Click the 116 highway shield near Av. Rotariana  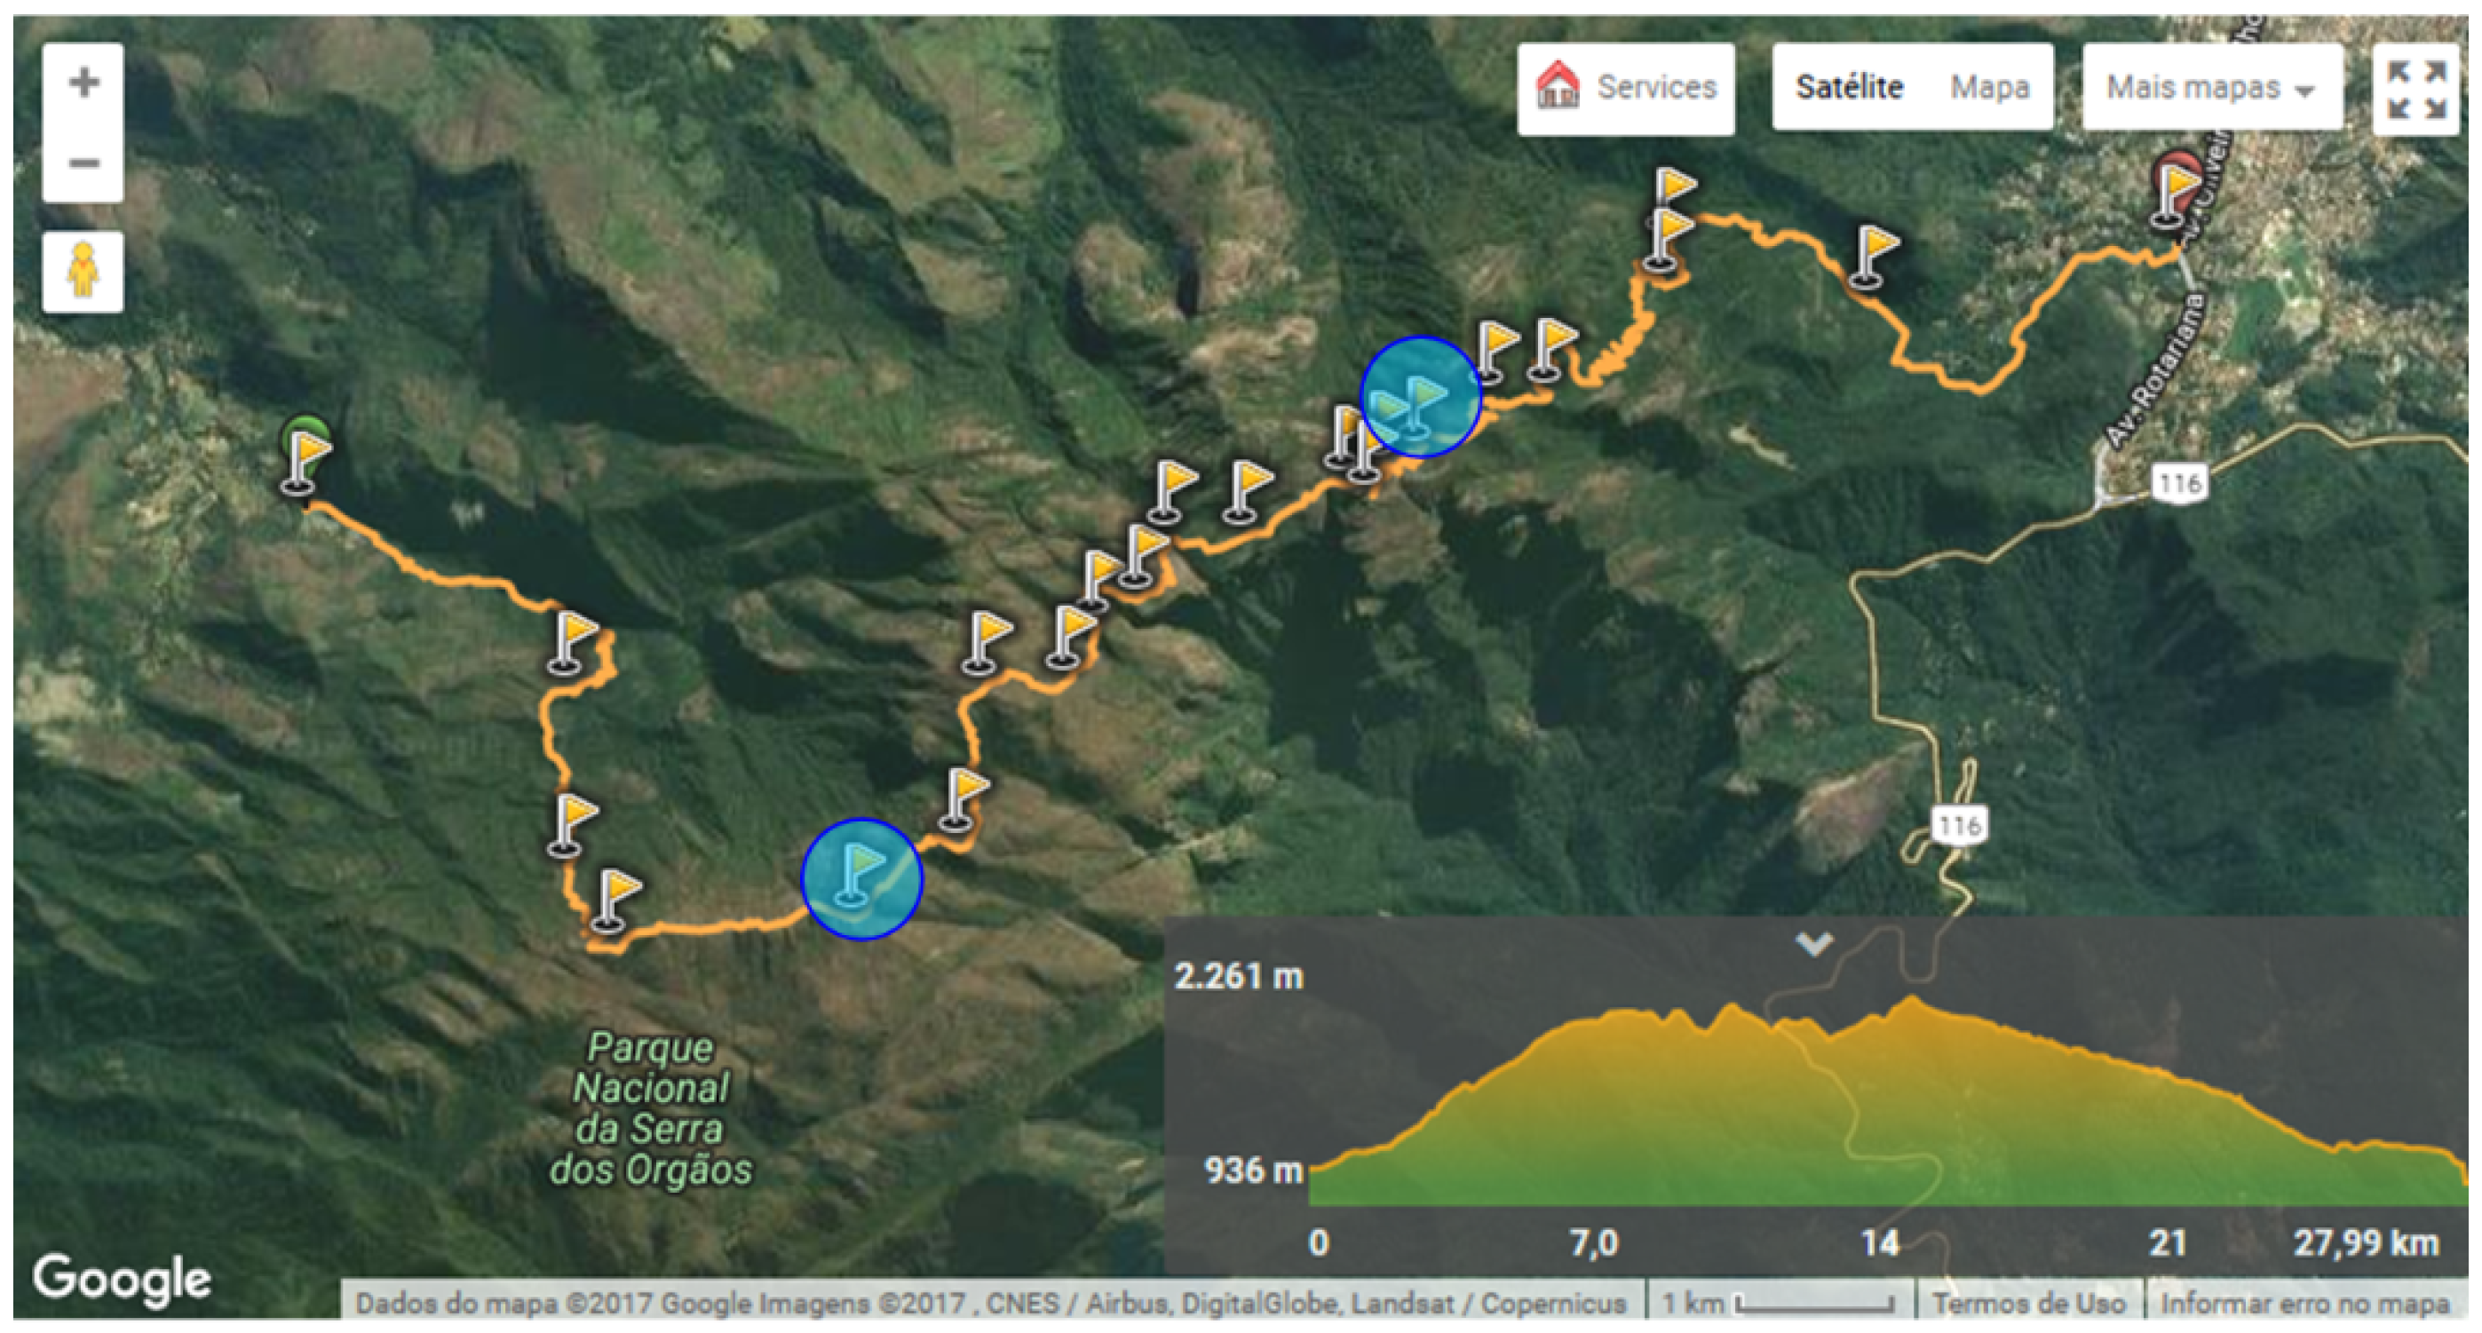click(x=2178, y=482)
